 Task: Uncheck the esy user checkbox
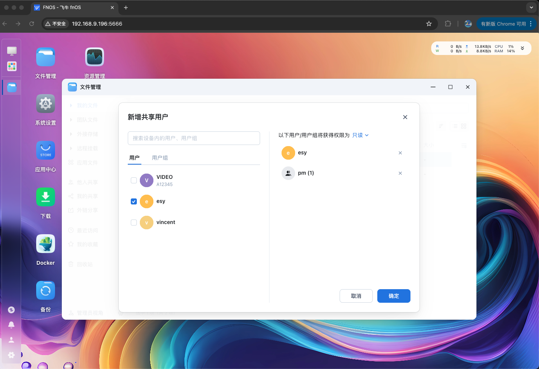[134, 201]
